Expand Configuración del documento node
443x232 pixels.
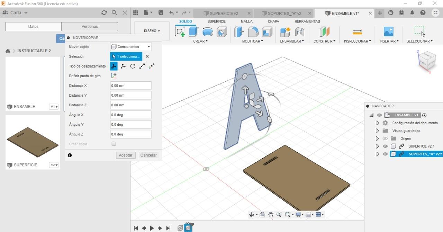[377, 123]
